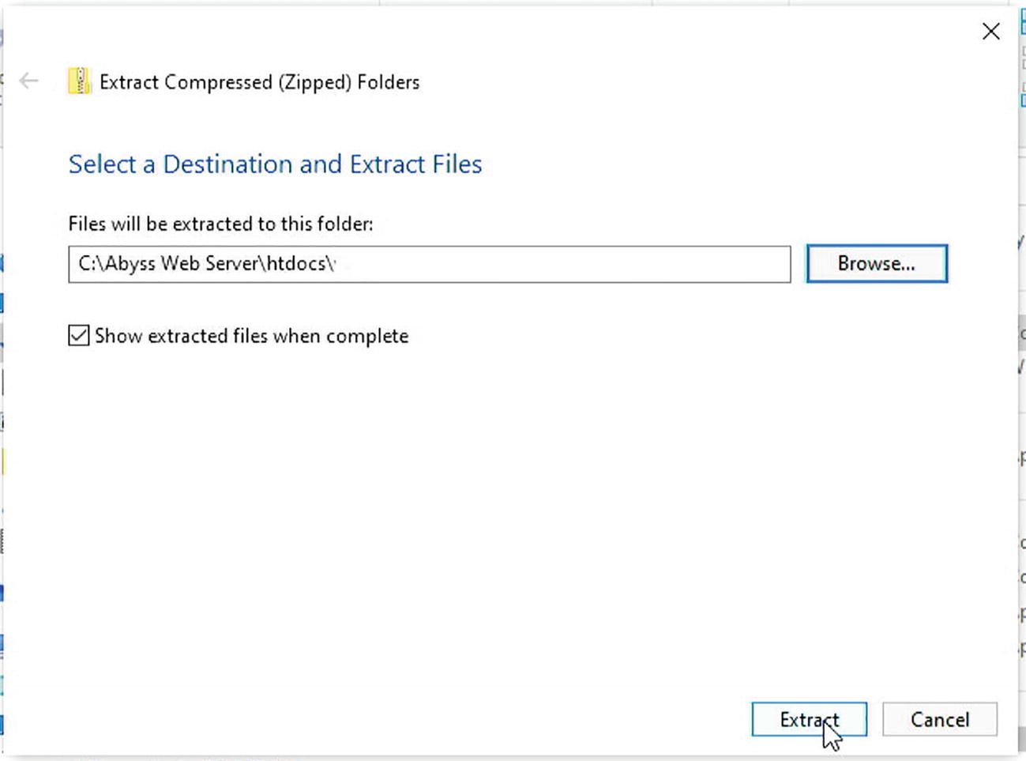The height and width of the screenshot is (761, 1026).
Task: Focus the destination folder path field
Action: point(553,264)
